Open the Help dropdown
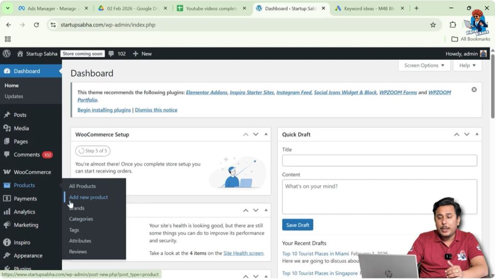Screen dimensions: 495x279 pos(466,65)
